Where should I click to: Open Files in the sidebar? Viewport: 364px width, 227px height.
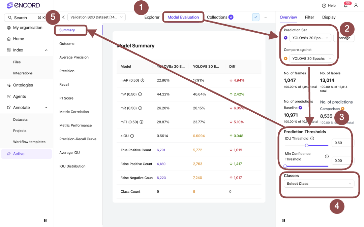click(17, 62)
